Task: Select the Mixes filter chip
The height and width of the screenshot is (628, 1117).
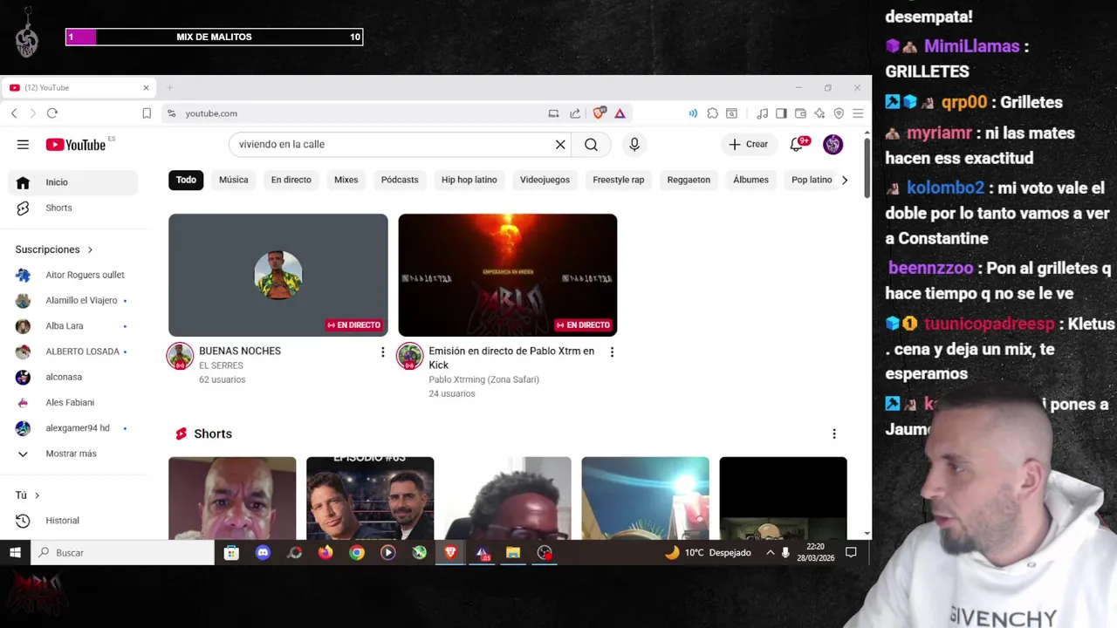Action: [x=346, y=180]
